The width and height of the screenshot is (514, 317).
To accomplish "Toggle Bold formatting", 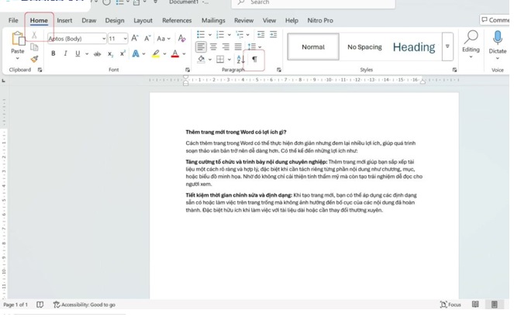I will point(53,53).
